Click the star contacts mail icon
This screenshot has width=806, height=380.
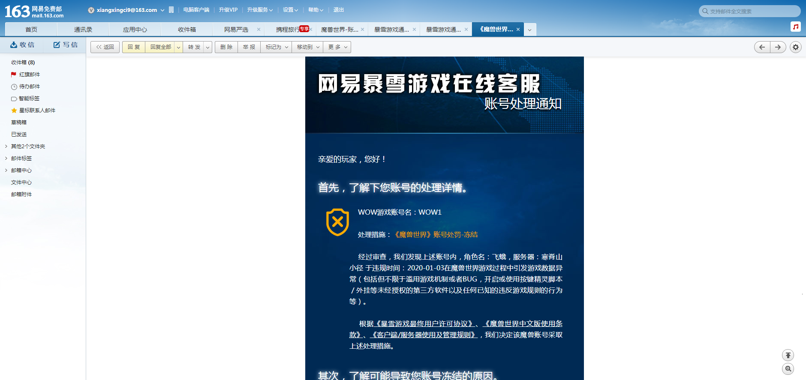(x=14, y=111)
